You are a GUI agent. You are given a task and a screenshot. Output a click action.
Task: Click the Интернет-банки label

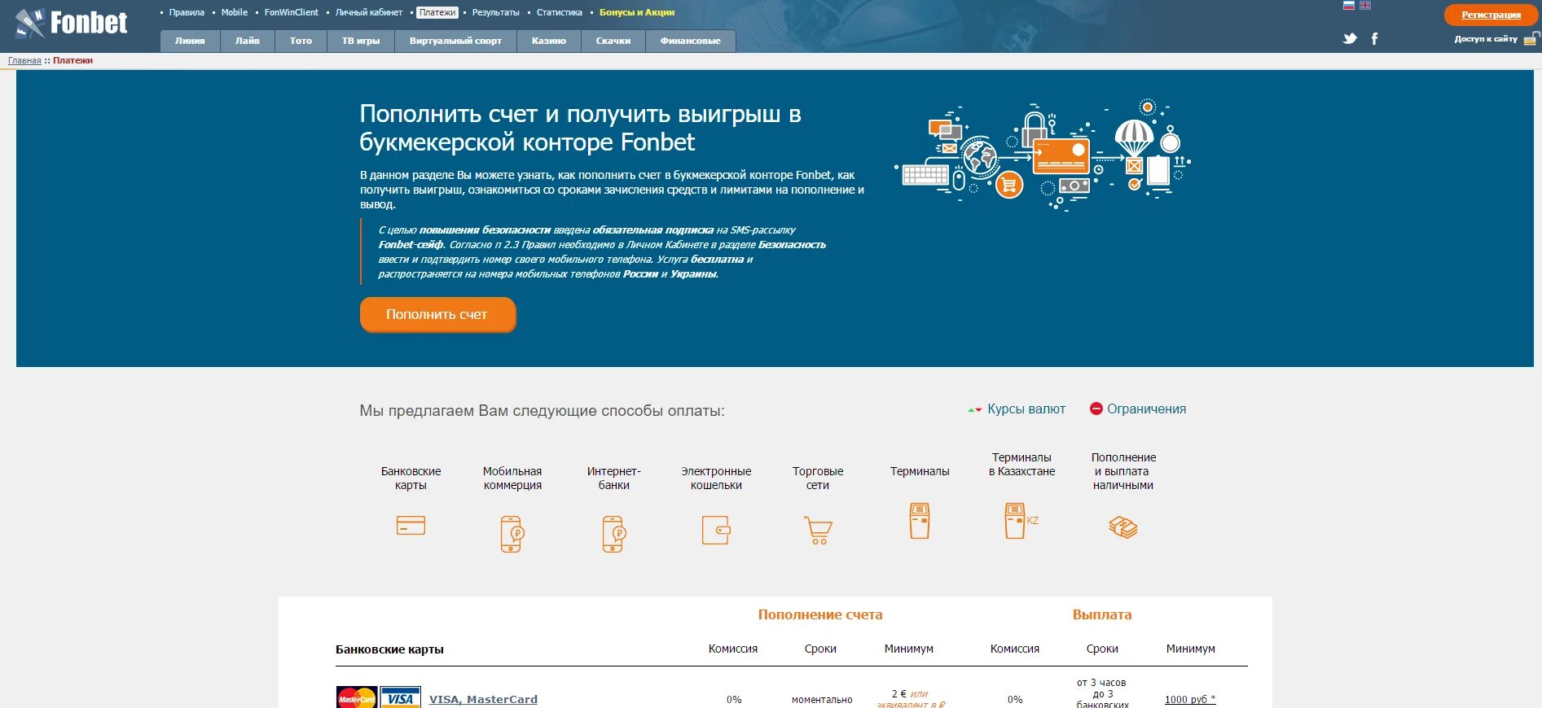tap(614, 478)
